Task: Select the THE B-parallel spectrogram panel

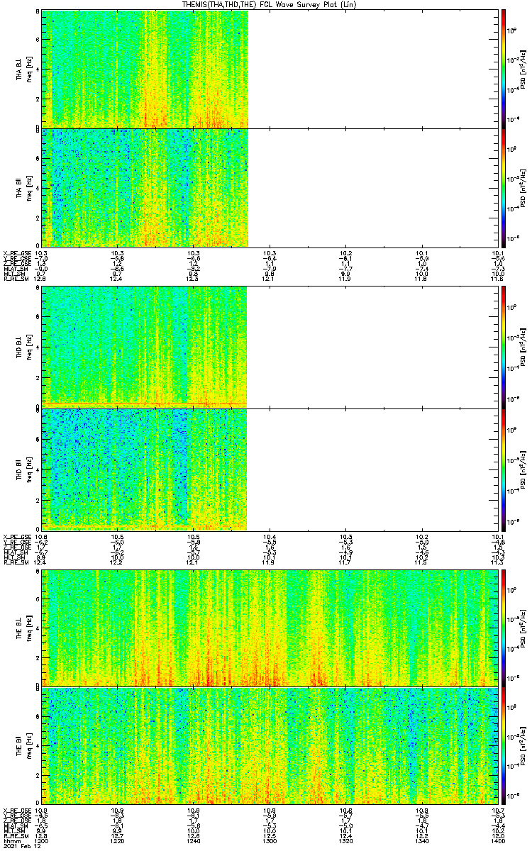Action: click(x=269, y=746)
